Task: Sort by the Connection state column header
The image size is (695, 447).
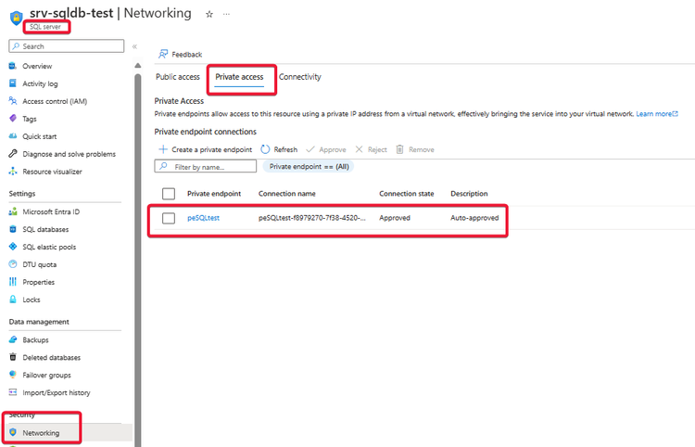Action: pyautogui.click(x=407, y=194)
